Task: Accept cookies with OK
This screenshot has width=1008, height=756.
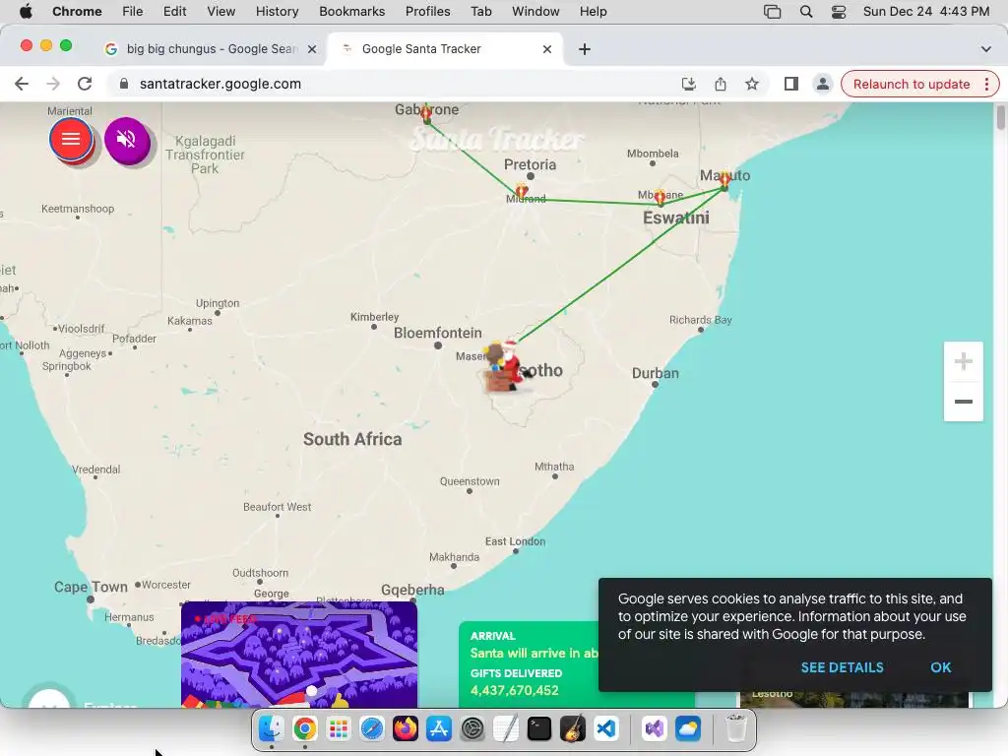Action: 940,667
